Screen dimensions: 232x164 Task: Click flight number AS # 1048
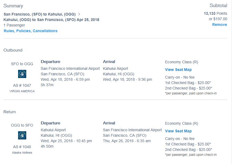click(22, 147)
